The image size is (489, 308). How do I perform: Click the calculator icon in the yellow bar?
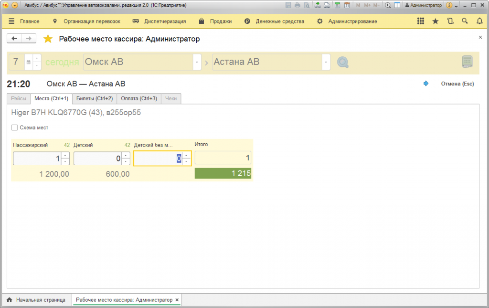point(467,62)
